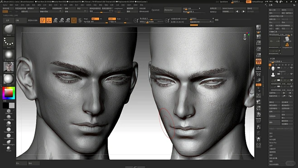Pick a color in the color picker square
Viewport: 298px width, 168px height.
[x=9, y=93]
